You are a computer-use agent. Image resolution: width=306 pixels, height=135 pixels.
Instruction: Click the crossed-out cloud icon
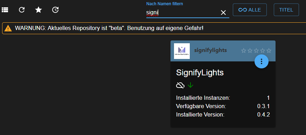coord(180,85)
